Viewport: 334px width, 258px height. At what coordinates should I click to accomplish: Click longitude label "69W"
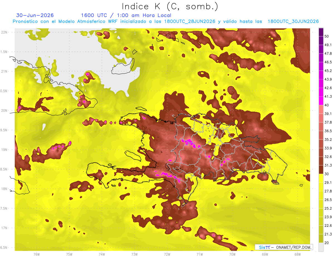point(265,254)
